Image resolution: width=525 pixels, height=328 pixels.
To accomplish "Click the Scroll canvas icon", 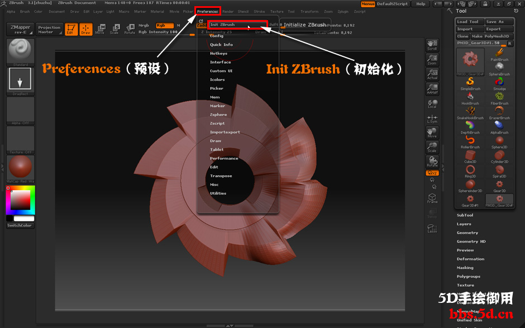I will [432, 45].
